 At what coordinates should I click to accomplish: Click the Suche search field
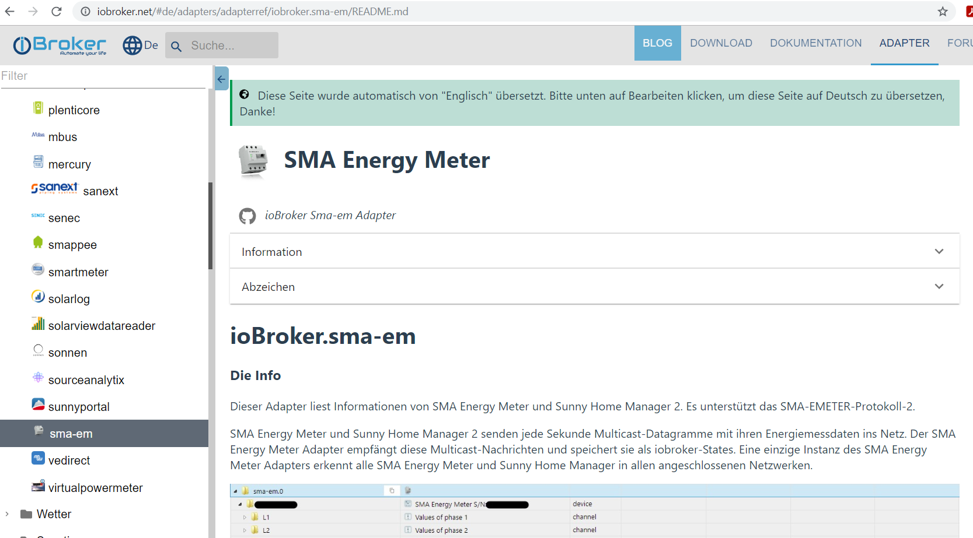222,45
